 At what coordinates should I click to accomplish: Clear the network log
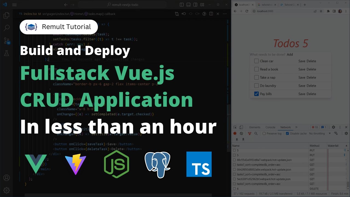(241, 134)
